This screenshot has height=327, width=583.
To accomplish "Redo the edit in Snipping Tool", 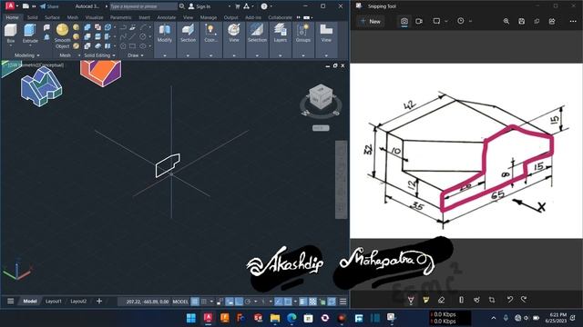I will pos(524,299).
